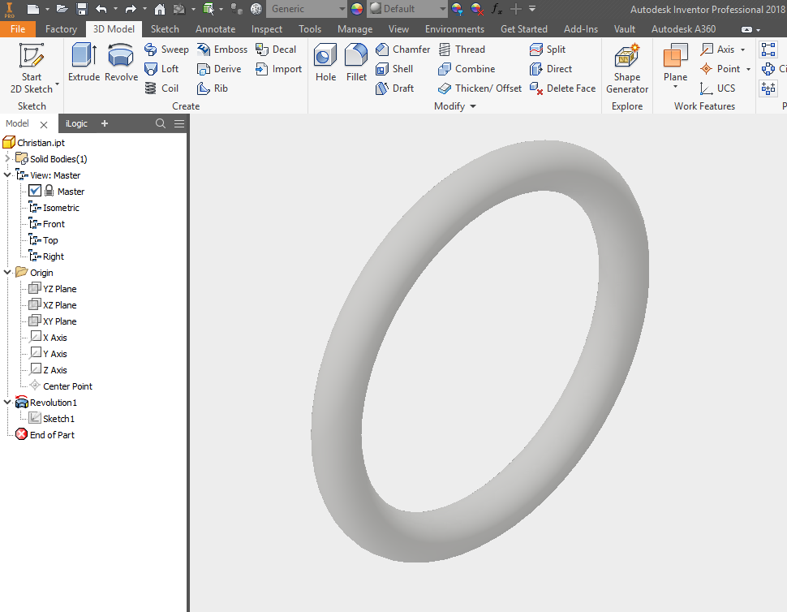This screenshot has width=787, height=612.
Task: Click the Start 2D Sketch button
Action: pyautogui.click(x=32, y=68)
